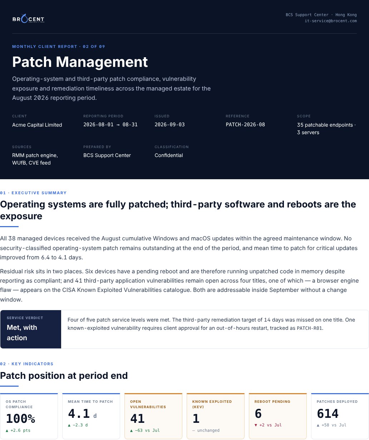Click the Mean Time to Patch 4.1 value
The height and width of the screenshot is (440, 369).
(x=79, y=414)
